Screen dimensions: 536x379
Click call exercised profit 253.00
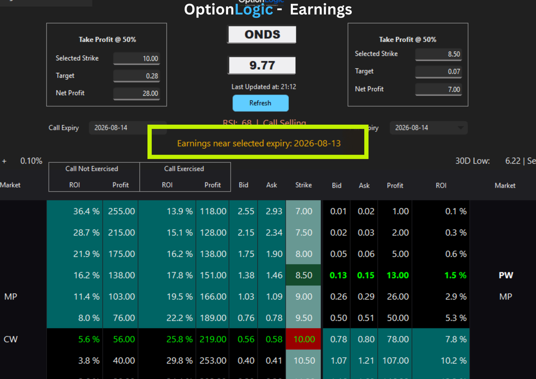click(x=213, y=360)
